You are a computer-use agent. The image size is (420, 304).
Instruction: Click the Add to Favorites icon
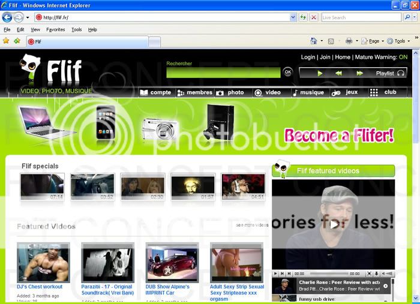17,41
